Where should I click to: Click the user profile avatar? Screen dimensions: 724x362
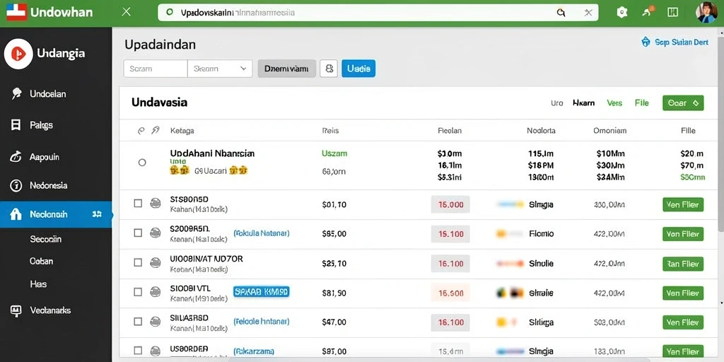(x=706, y=13)
